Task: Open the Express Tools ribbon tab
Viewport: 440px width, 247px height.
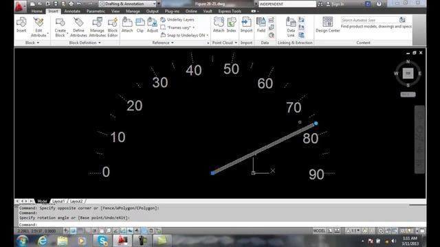Action: (230, 11)
